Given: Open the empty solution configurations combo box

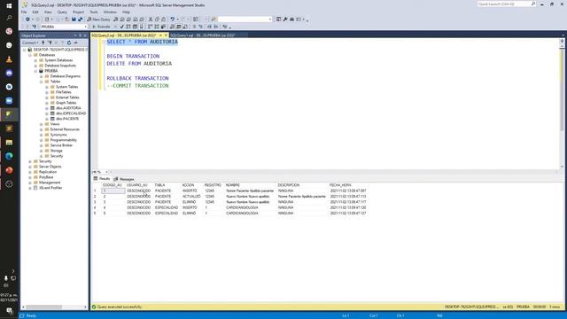Looking at the screenshot, I should (x=245, y=19).
